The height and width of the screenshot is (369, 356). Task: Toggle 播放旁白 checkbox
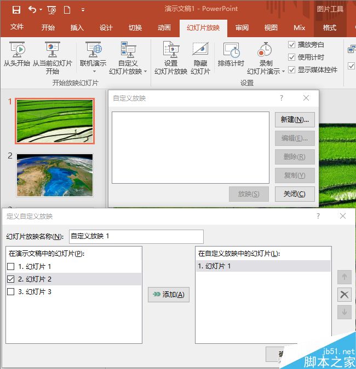click(291, 44)
